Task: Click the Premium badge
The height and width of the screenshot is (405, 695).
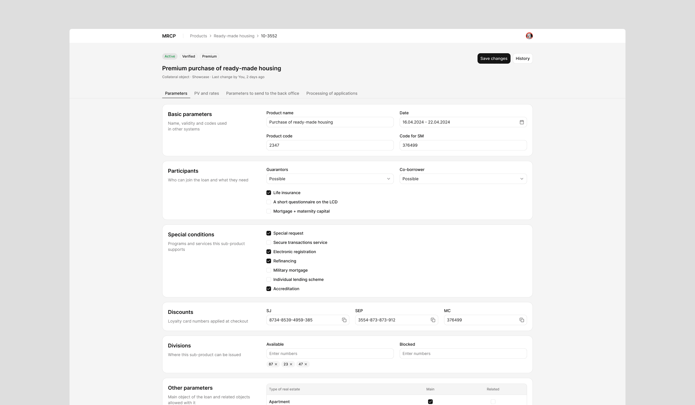Action: pos(209,56)
